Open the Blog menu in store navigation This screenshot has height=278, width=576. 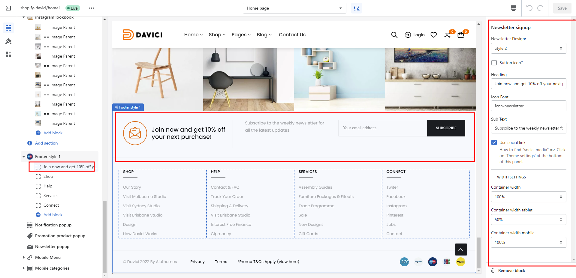pyautogui.click(x=264, y=35)
